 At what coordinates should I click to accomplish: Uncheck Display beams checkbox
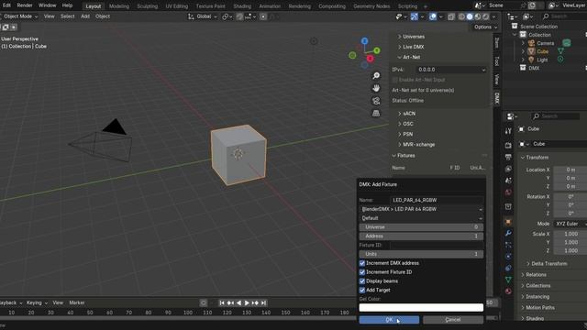[362, 281]
